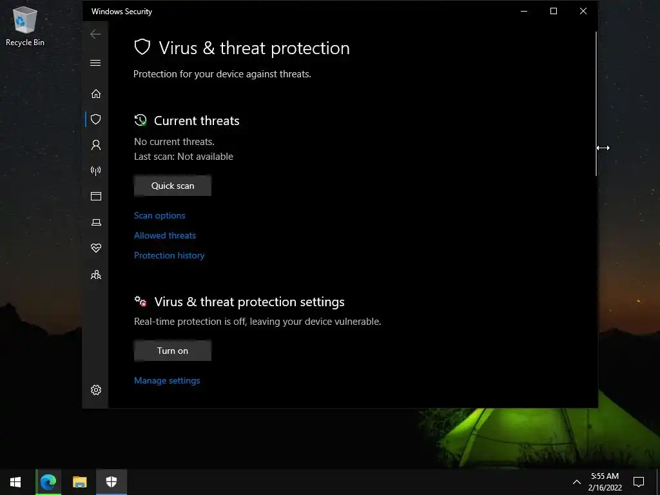Click 'No current threats.' text

[x=174, y=141]
